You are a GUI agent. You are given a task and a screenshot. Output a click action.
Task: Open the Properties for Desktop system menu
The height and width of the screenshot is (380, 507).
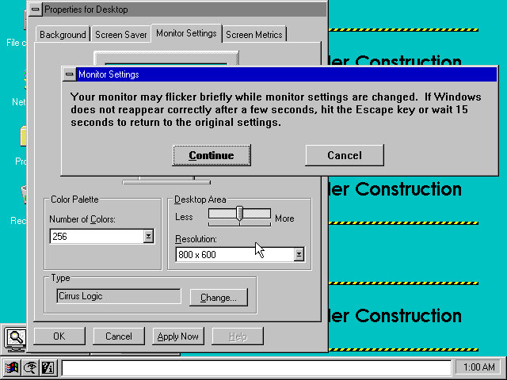click(36, 9)
